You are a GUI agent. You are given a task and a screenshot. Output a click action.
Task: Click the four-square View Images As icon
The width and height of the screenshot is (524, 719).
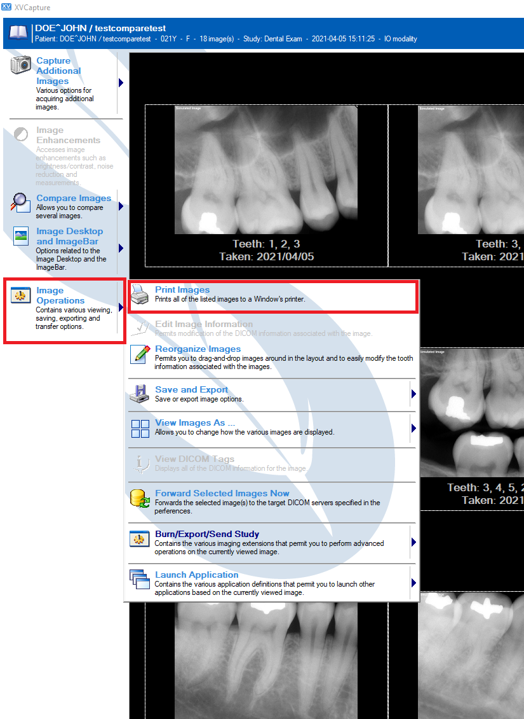140,429
